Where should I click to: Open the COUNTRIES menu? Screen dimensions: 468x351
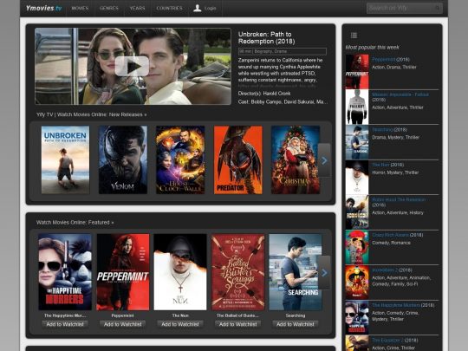(x=169, y=9)
